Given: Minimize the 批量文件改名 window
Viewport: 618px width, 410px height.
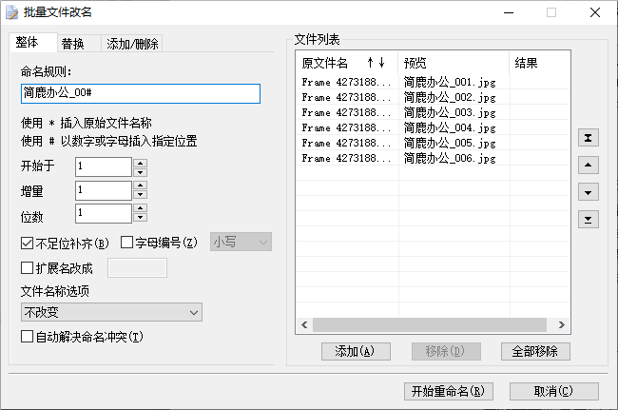Looking at the screenshot, I should 509,12.
